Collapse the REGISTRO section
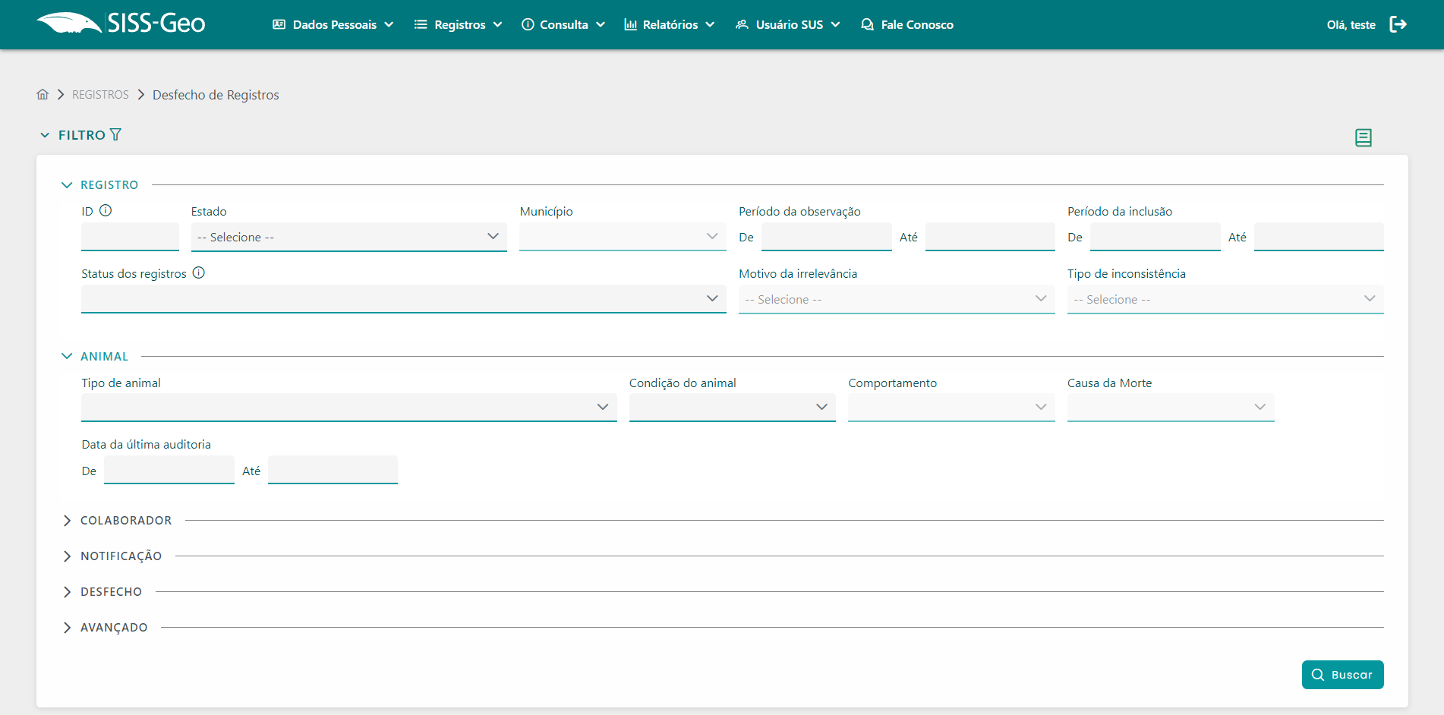This screenshot has height=715, width=1444. [x=67, y=184]
